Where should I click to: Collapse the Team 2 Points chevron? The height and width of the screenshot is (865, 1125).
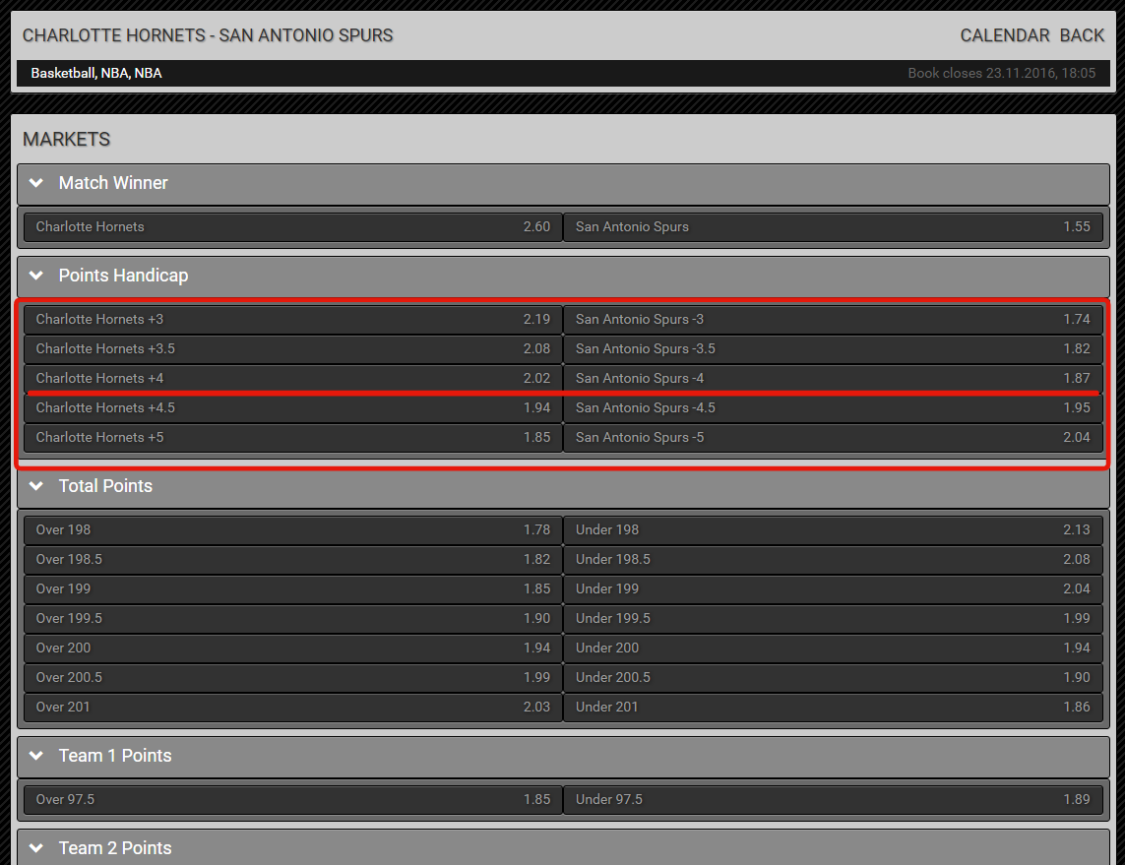tap(35, 848)
